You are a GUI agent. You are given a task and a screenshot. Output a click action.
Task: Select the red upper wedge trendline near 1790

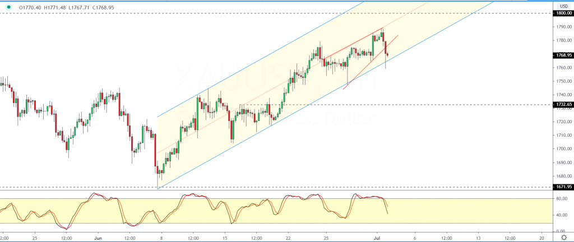(x=353, y=43)
